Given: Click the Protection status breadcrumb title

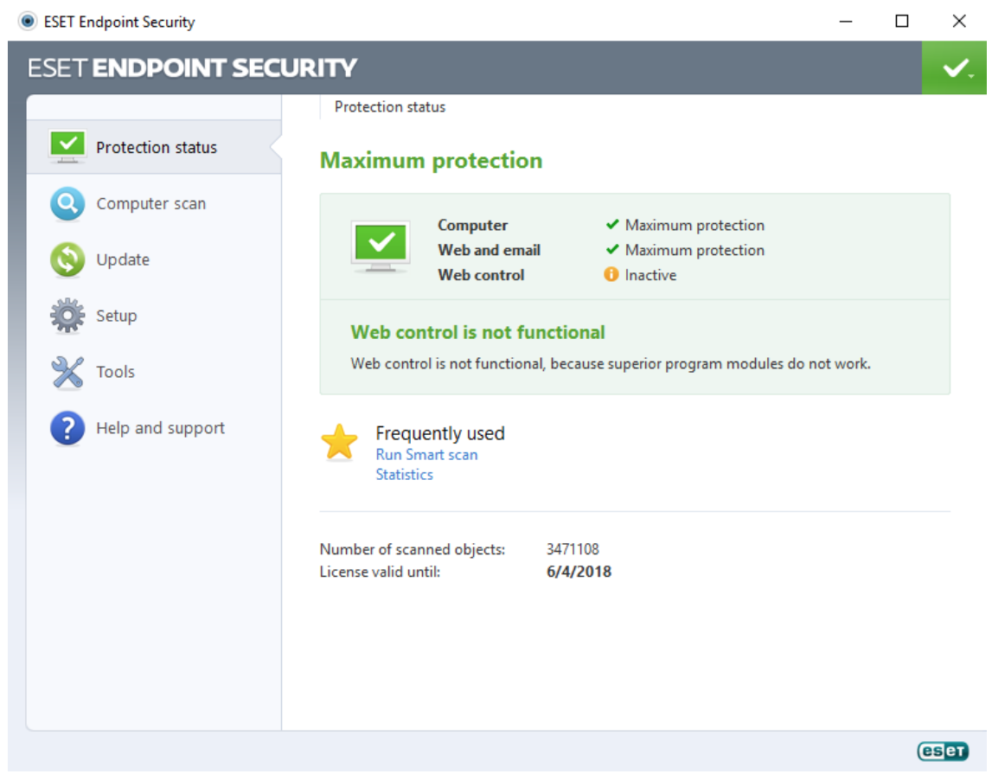Looking at the screenshot, I should click(390, 107).
